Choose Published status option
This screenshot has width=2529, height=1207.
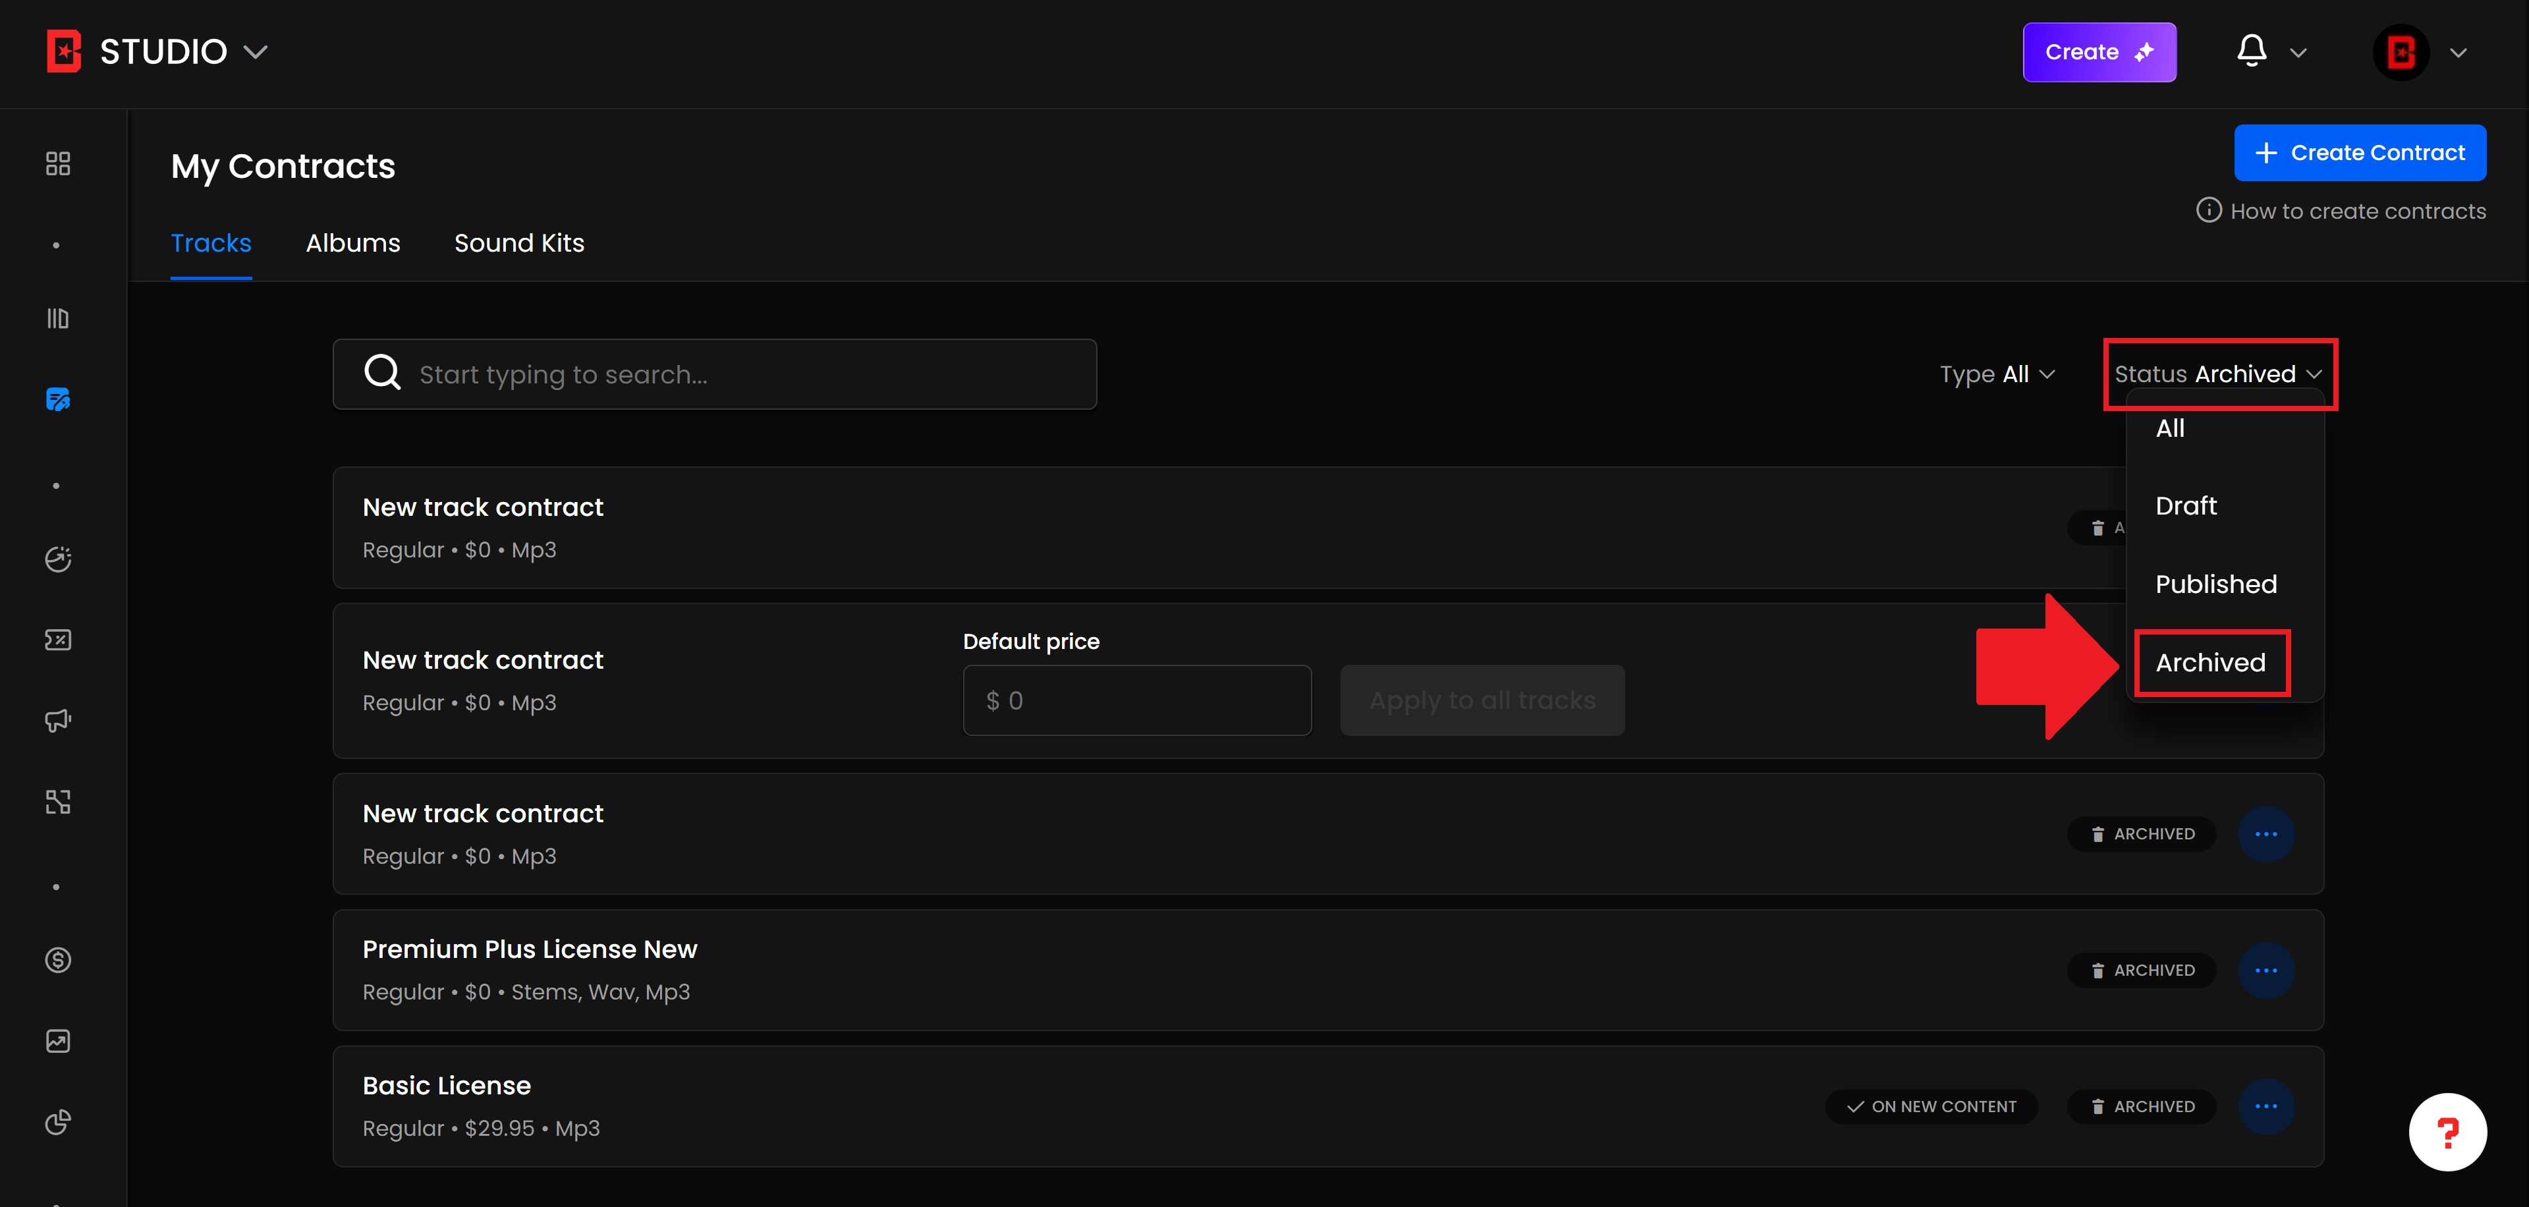2215,584
